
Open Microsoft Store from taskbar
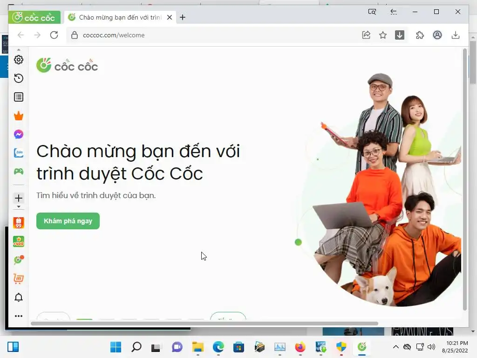[239, 347]
